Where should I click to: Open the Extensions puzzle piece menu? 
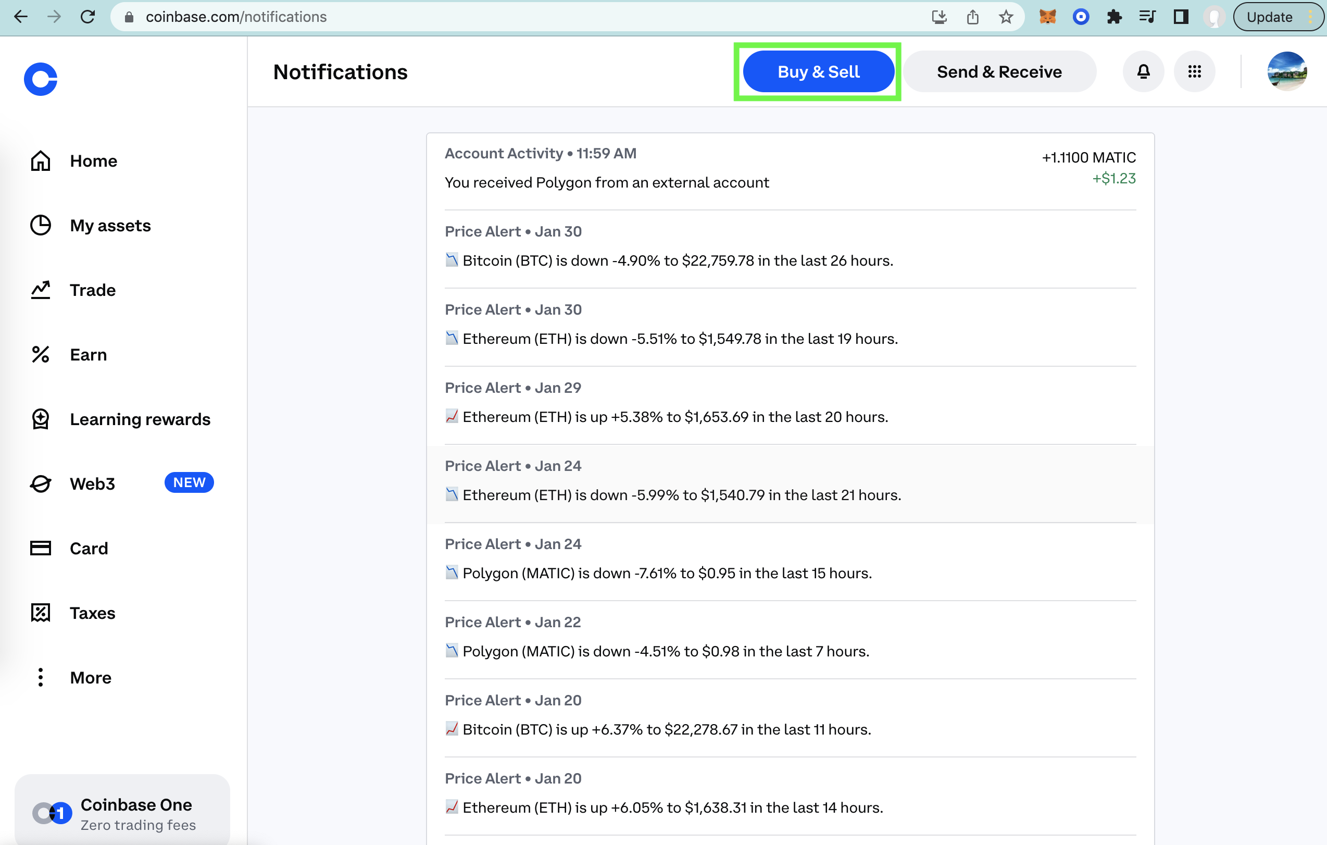(x=1115, y=17)
